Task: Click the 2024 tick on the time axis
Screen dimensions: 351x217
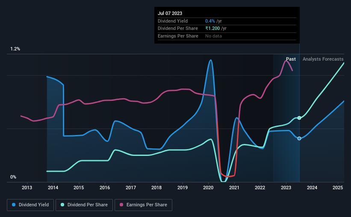Action: (312, 188)
